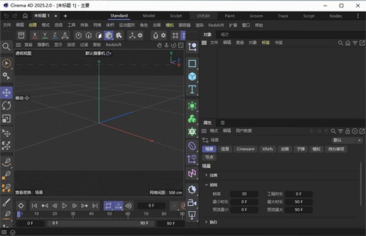Add a Rectangle spline object
The image size is (366, 236).
(x=192, y=63)
